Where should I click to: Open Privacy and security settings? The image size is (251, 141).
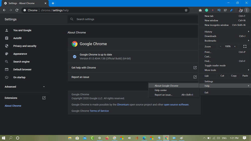[x=25, y=46]
